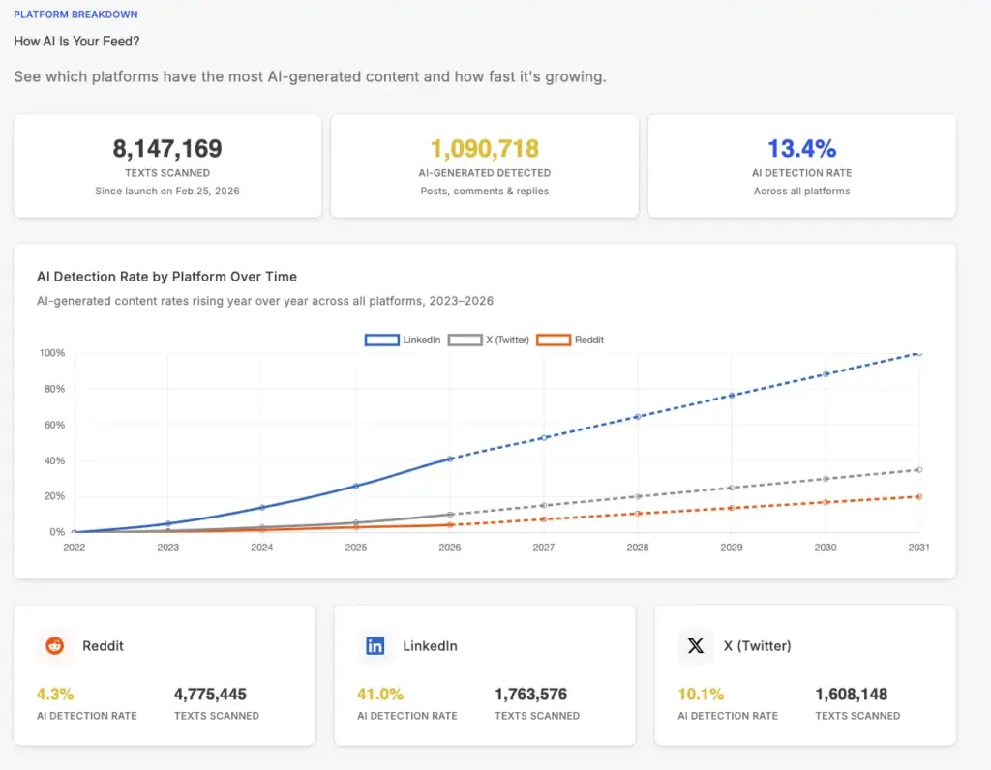Click the blue LinkedIn legend color box

(381, 340)
